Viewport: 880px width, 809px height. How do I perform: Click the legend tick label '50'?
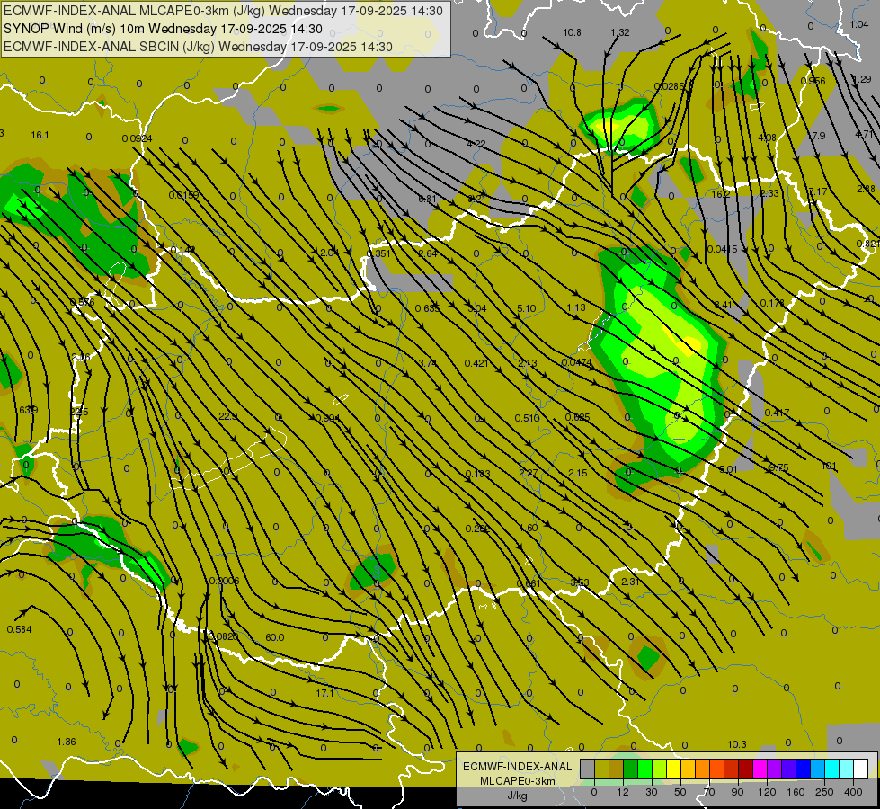(x=680, y=792)
